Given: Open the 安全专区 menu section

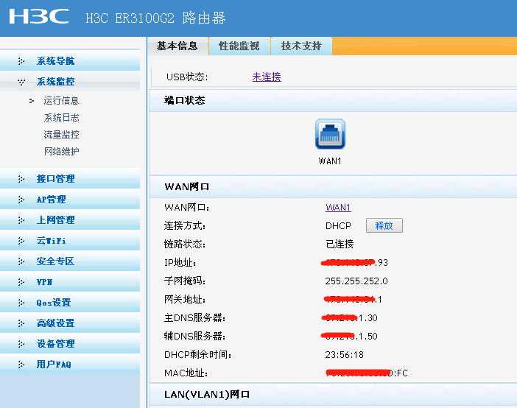Looking at the screenshot, I should pos(70,261).
